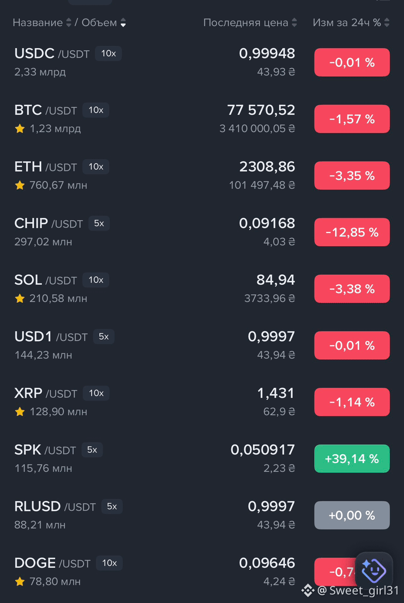Click the XRP favorite star icon
The height and width of the screenshot is (603, 404).
click(x=19, y=411)
